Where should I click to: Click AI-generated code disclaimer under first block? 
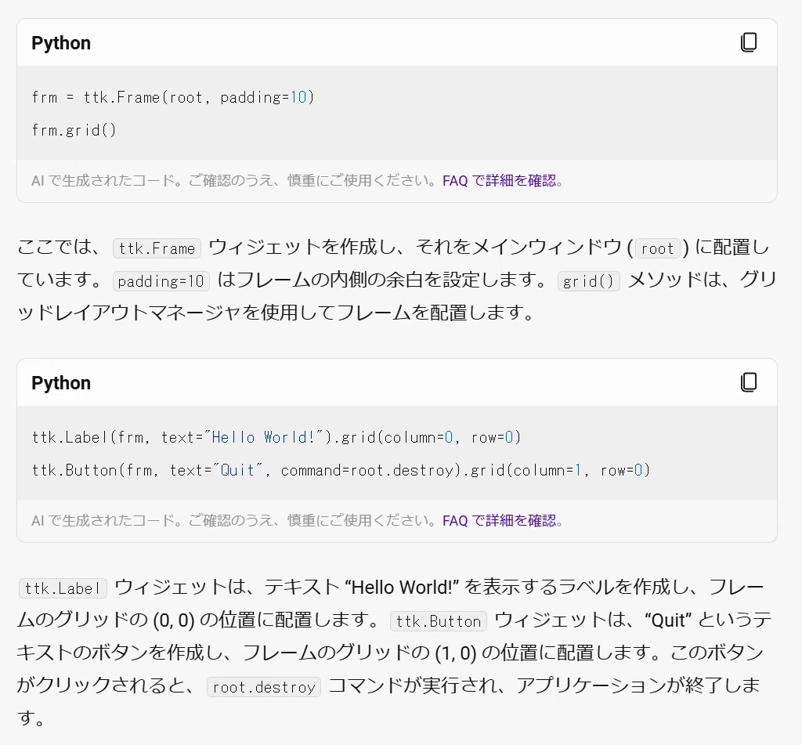pos(234,181)
